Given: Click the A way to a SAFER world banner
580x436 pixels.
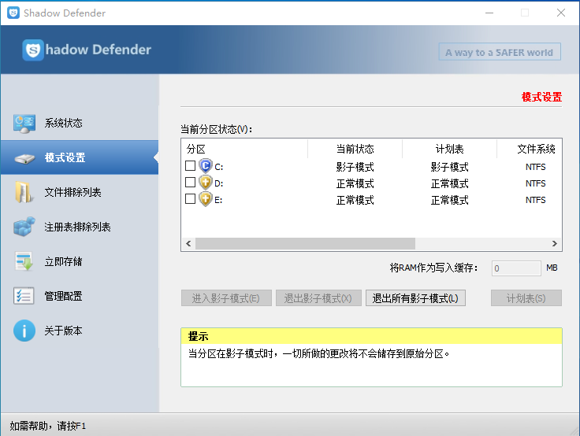Looking at the screenshot, I should coord(500,52).
